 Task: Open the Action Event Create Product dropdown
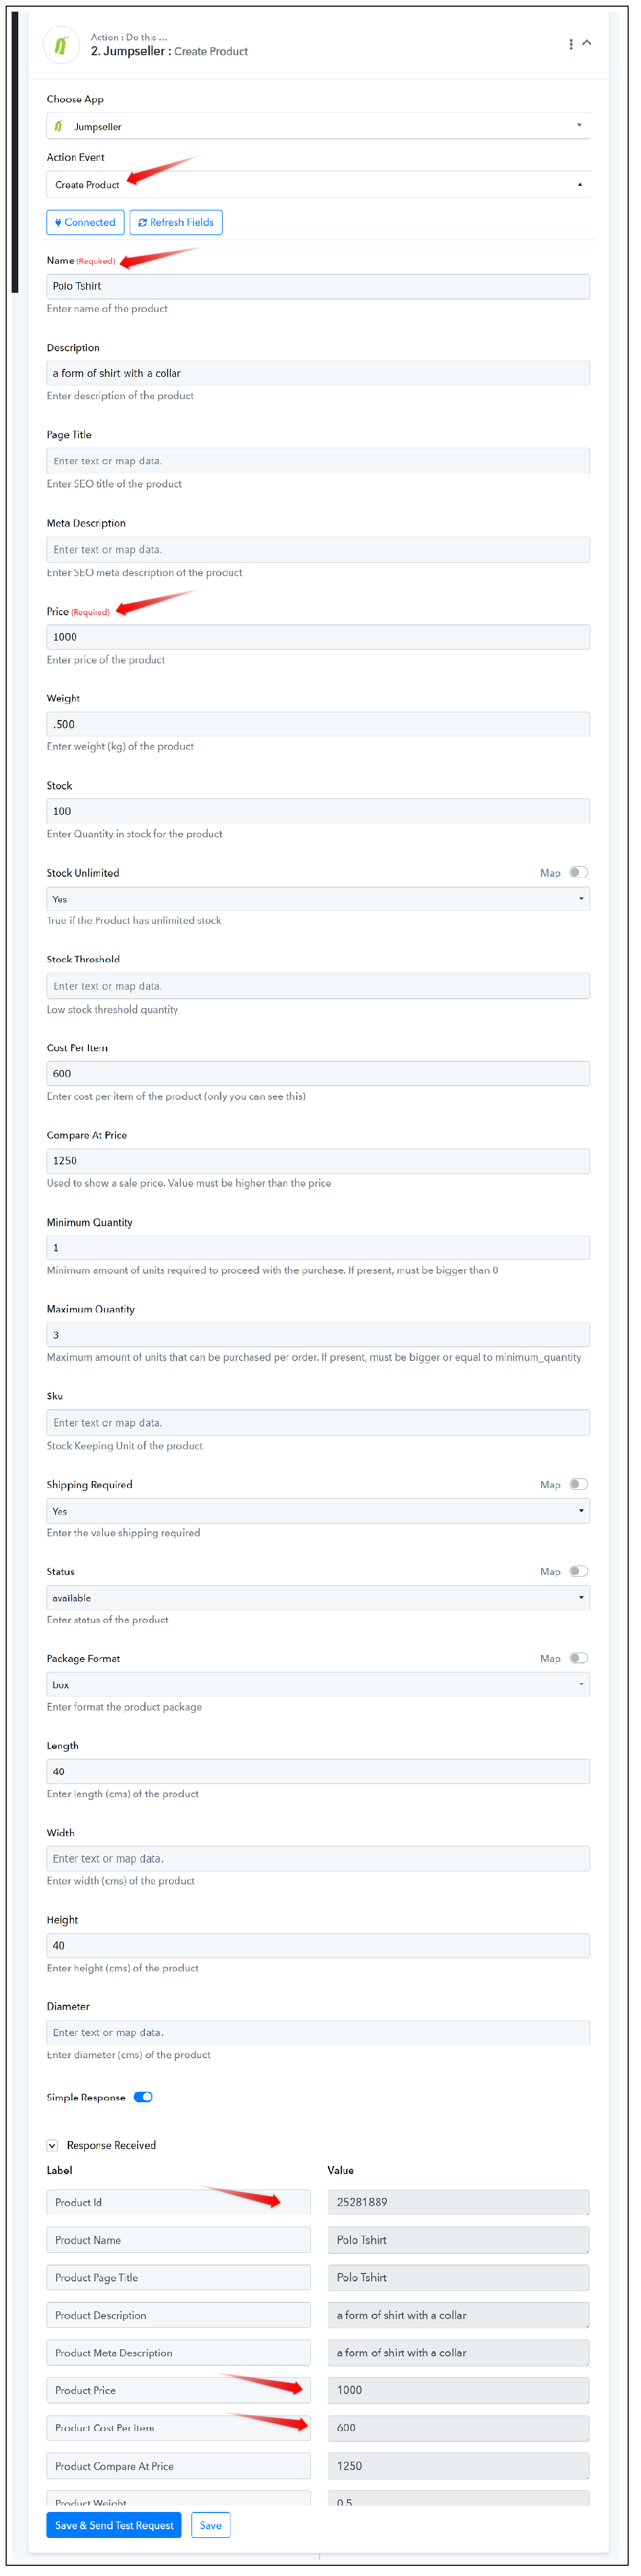click(318, 184)
